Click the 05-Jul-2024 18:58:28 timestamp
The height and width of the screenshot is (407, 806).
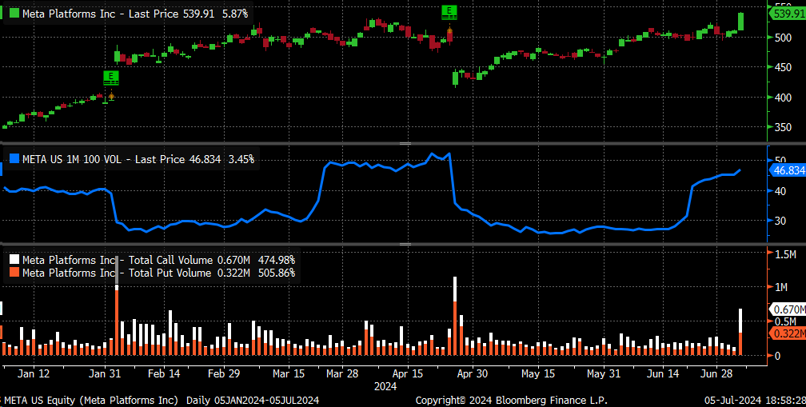click(754, 400)
